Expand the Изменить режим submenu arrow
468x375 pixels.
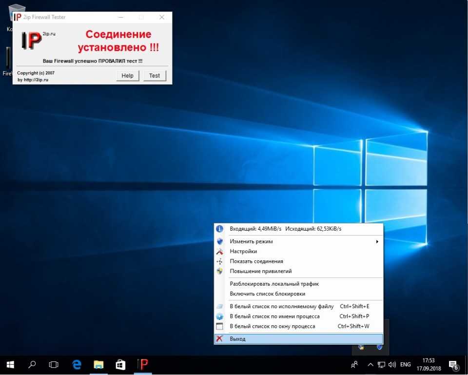pos(377,241)
